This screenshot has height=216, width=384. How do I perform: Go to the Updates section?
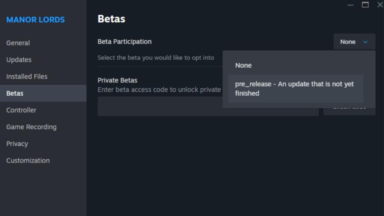(x=19, y=60)
